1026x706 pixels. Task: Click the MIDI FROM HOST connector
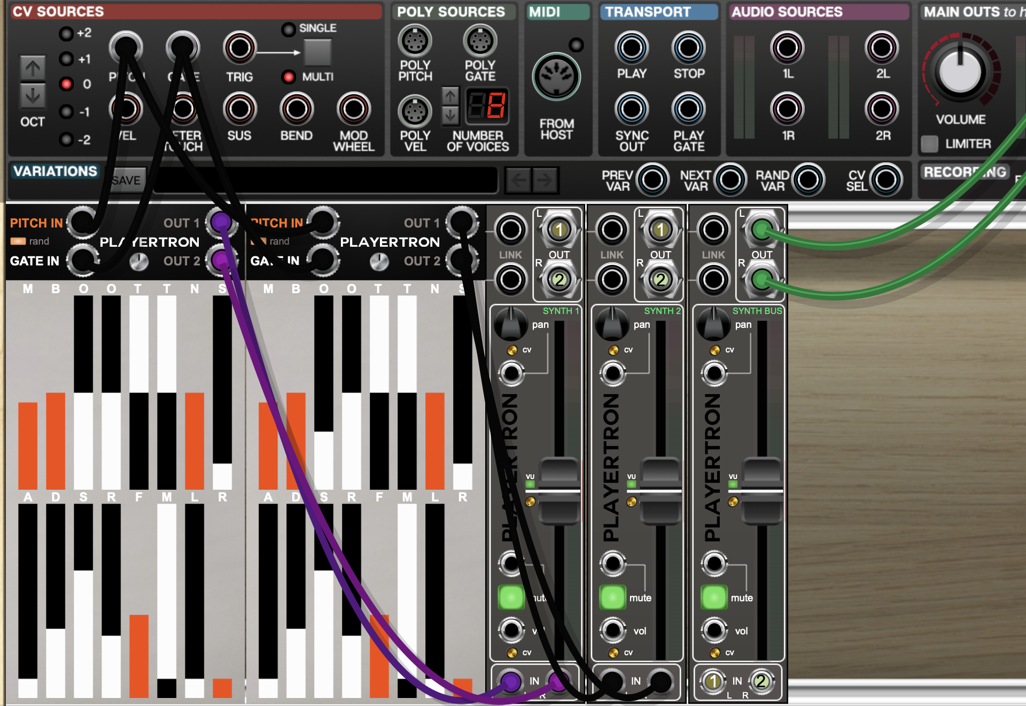[x=556, y=77]
